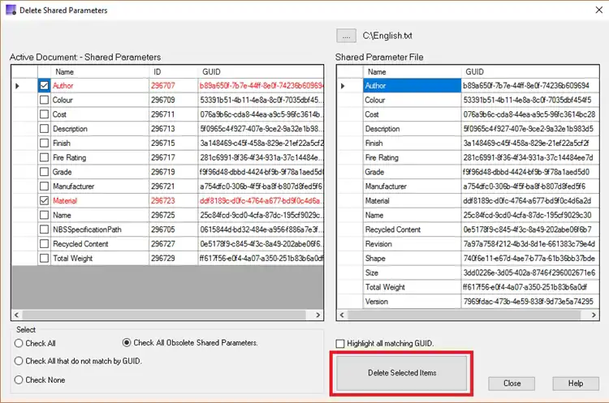Sort Shared Parameter File by Name header
Viewport: 609px width, 403px height.
[411, 71]
